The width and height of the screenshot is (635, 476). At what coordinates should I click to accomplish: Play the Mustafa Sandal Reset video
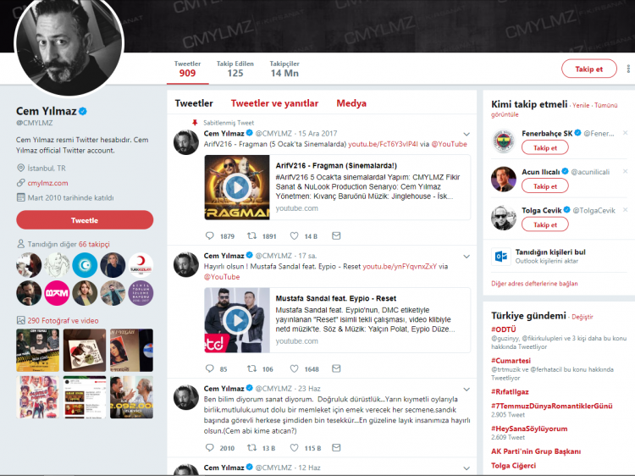(x=237, y=320)
